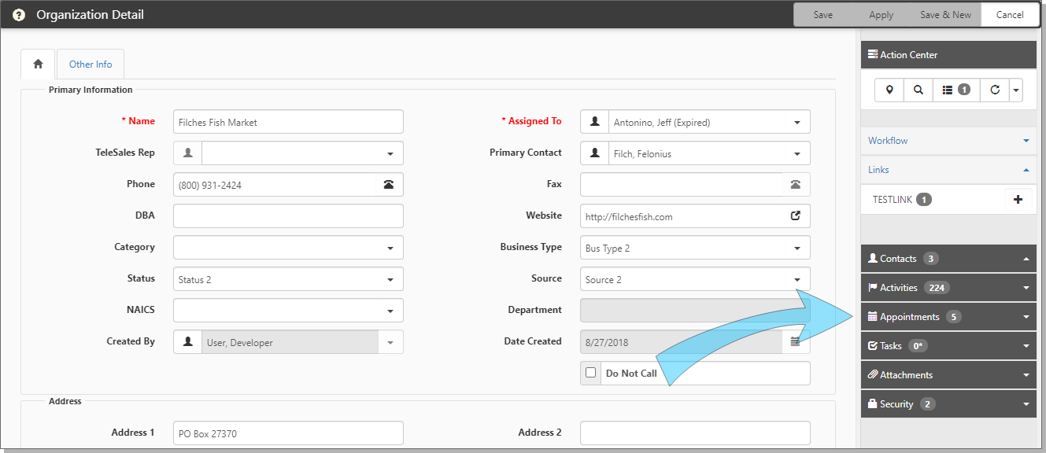
Task: Click the Home tab icon
Action: [x=38, y=64]
